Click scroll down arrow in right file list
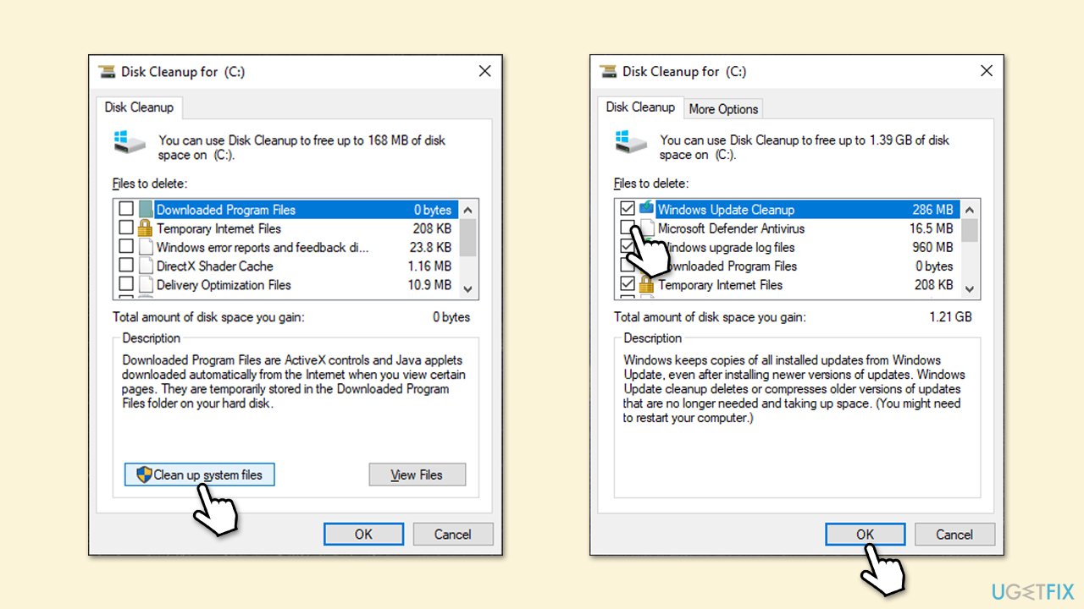Image resolution: width=1084 pixels, height=609 pixels. tap(971, 288)
